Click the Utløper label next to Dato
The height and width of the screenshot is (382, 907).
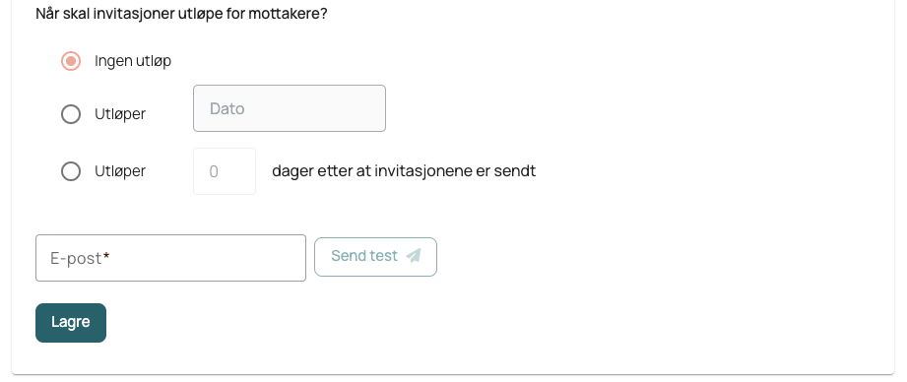coord(120,114)
